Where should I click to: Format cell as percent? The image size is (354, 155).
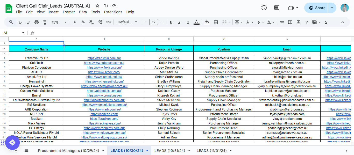[83, 22]
